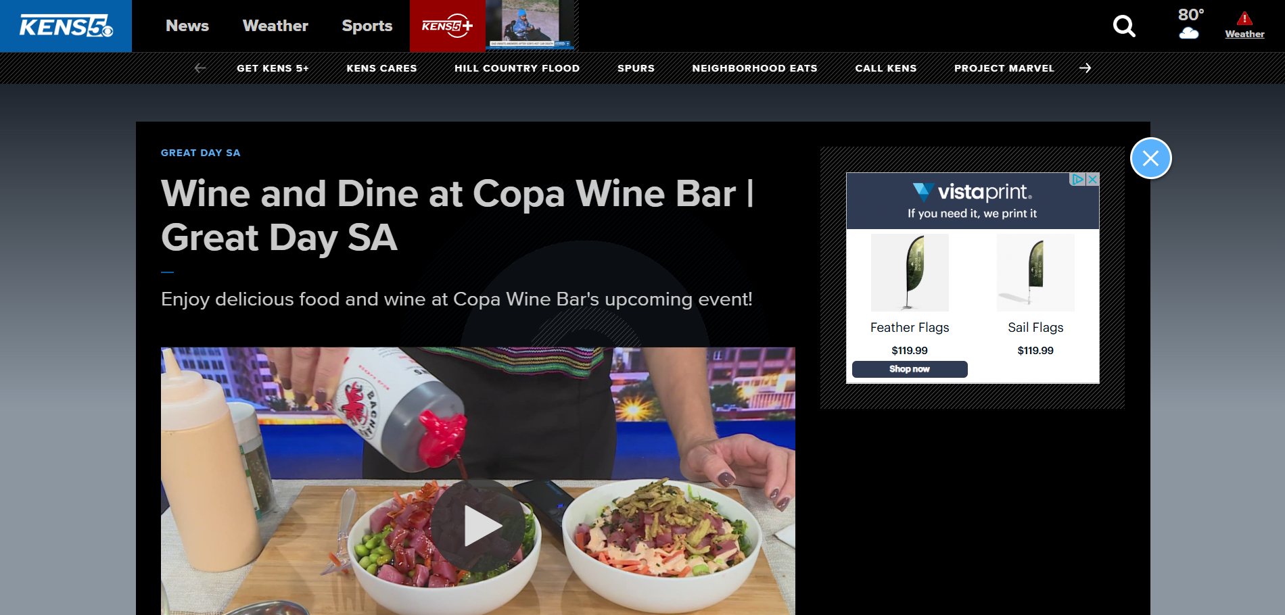This screenshot has height=615, width=1285.
Task: Click the AdChoices icon on the ad
Action: click(x=1077, y=179)
